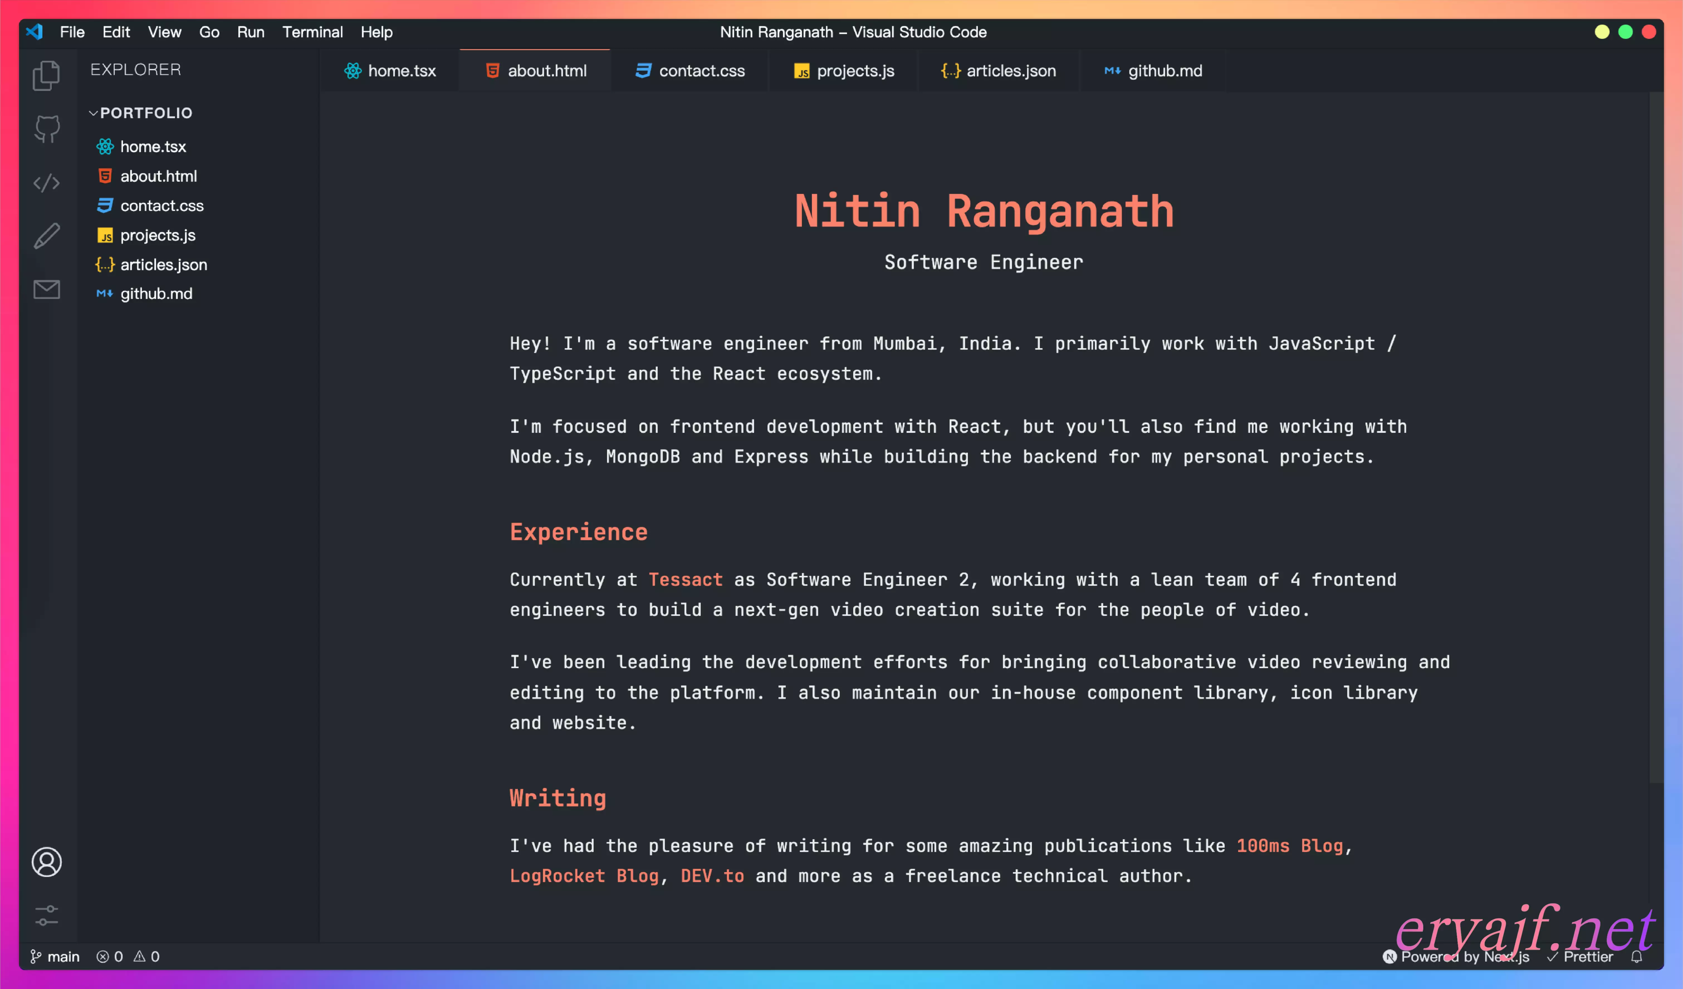Switch to the about.html tab
Viewport: 1683px width, 989px height.
(x=535, y=70)
